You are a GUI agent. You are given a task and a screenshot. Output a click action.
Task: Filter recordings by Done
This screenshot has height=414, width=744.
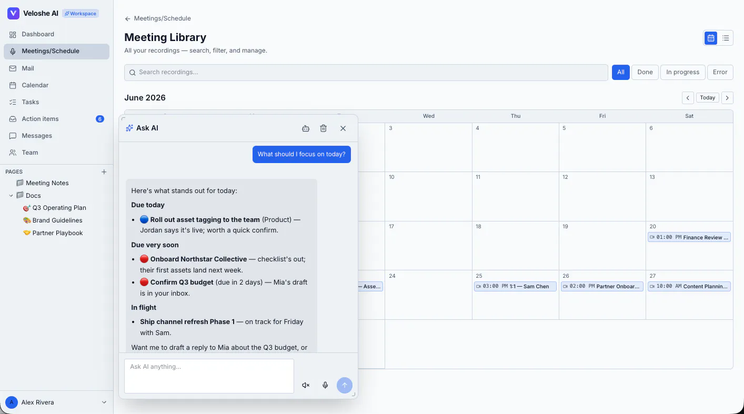point(645,73)
